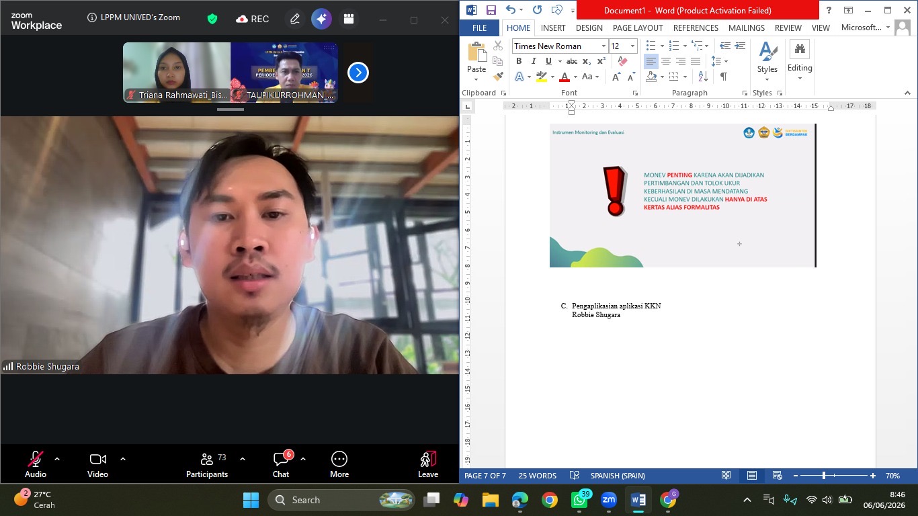Viewport: 918px width, 516px height.
Task: Open the Zoom Participants panel
Action: [x=207, y=464]
